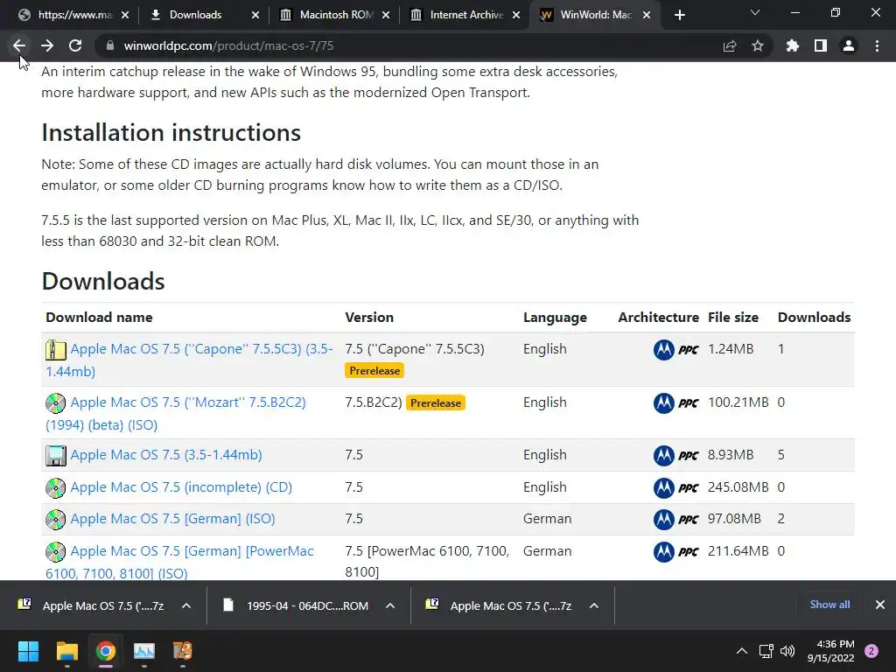Open Capone 7.5.5C3 download link
896x672 pixels.
(189, 360)
